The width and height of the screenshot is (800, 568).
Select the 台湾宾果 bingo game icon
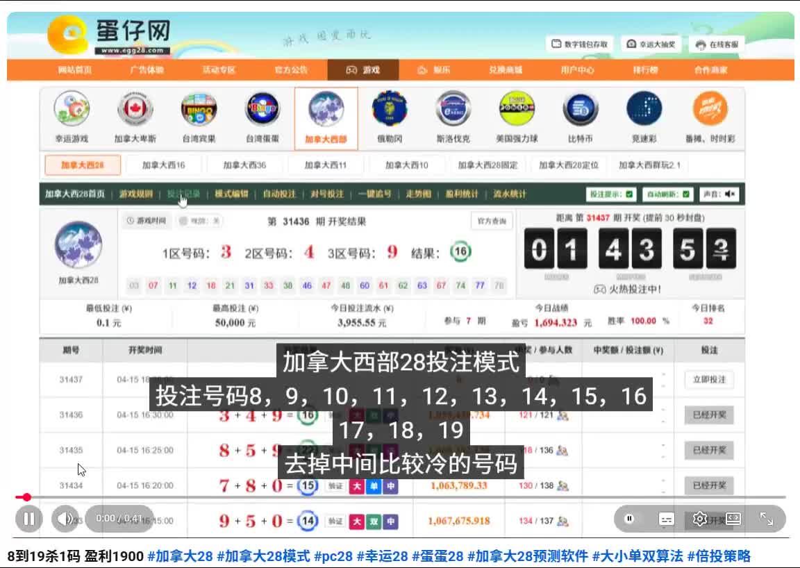pos(199,117)
